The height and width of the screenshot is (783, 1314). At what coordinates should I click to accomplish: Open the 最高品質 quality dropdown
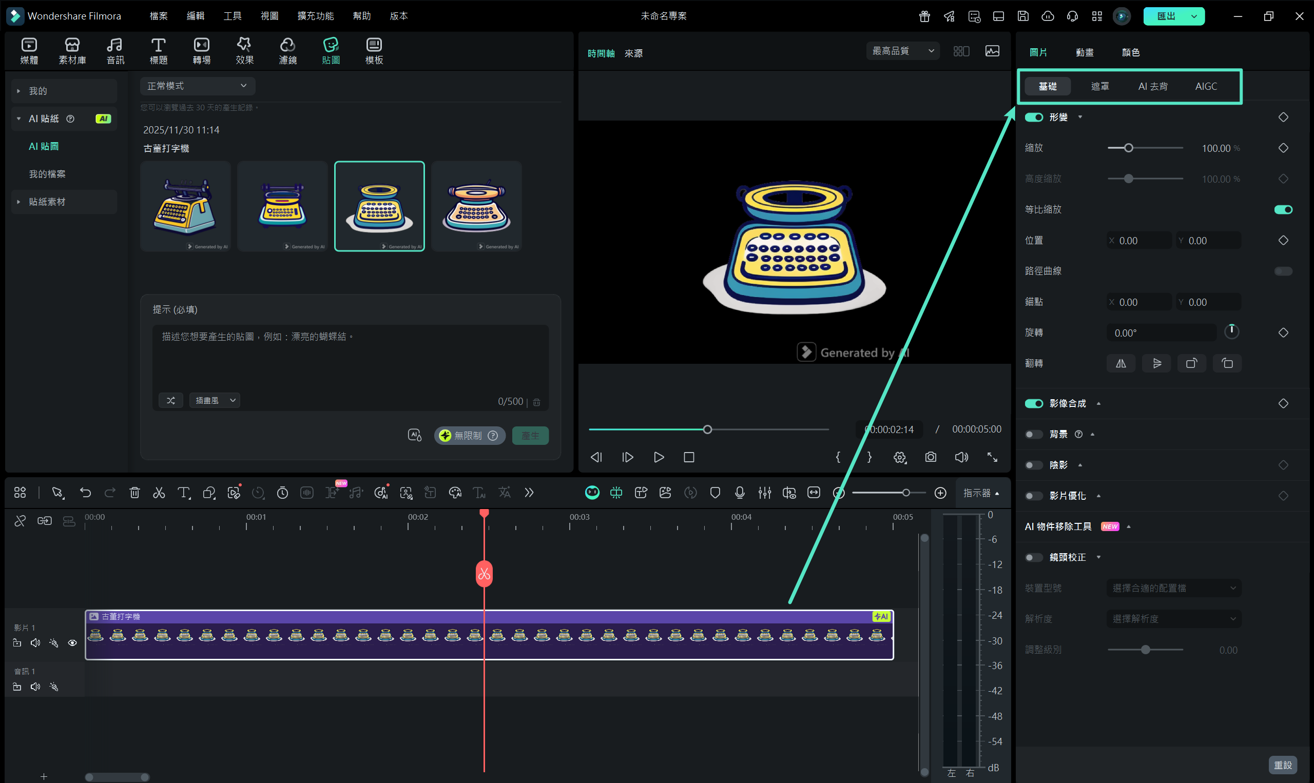[902, 51]
